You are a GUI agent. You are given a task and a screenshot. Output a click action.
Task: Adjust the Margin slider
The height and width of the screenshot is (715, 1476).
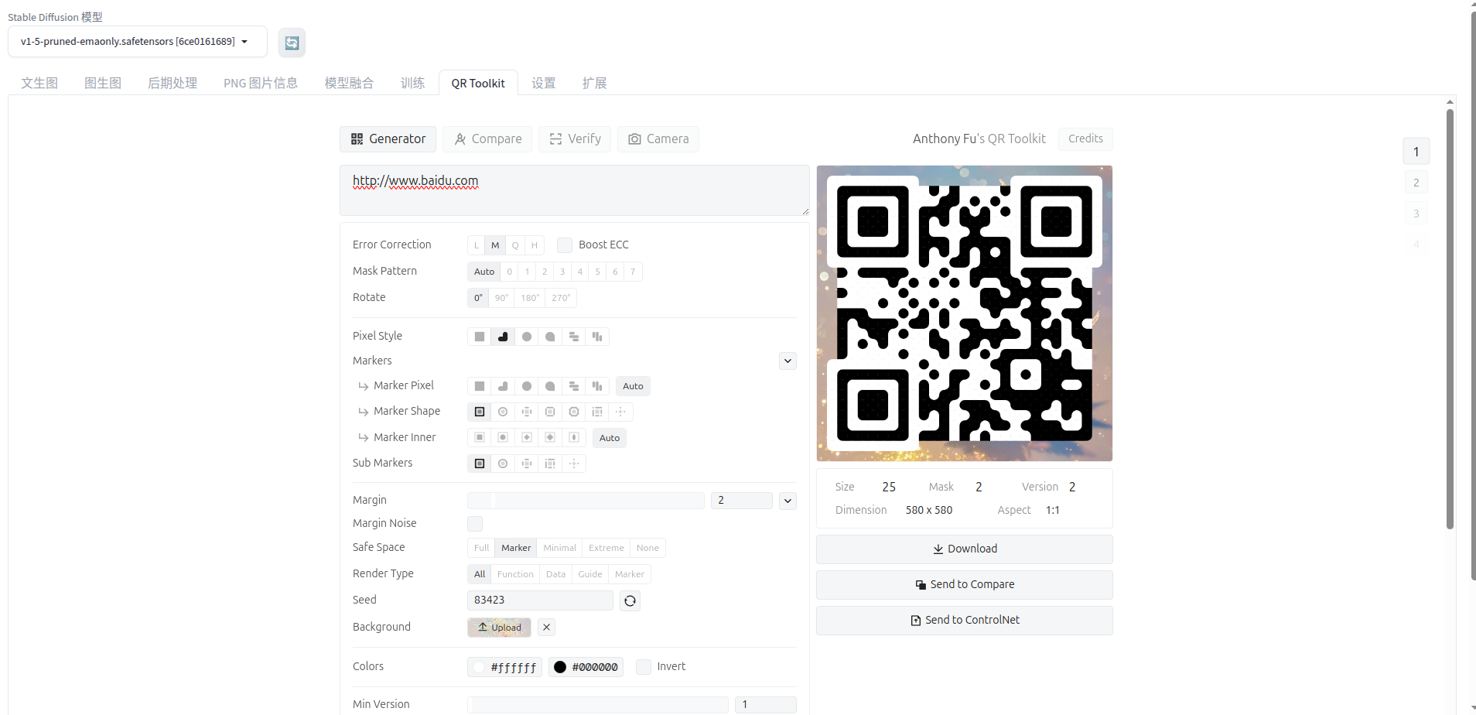[586, 501]
